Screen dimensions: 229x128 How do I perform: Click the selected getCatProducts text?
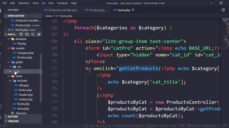138,68
